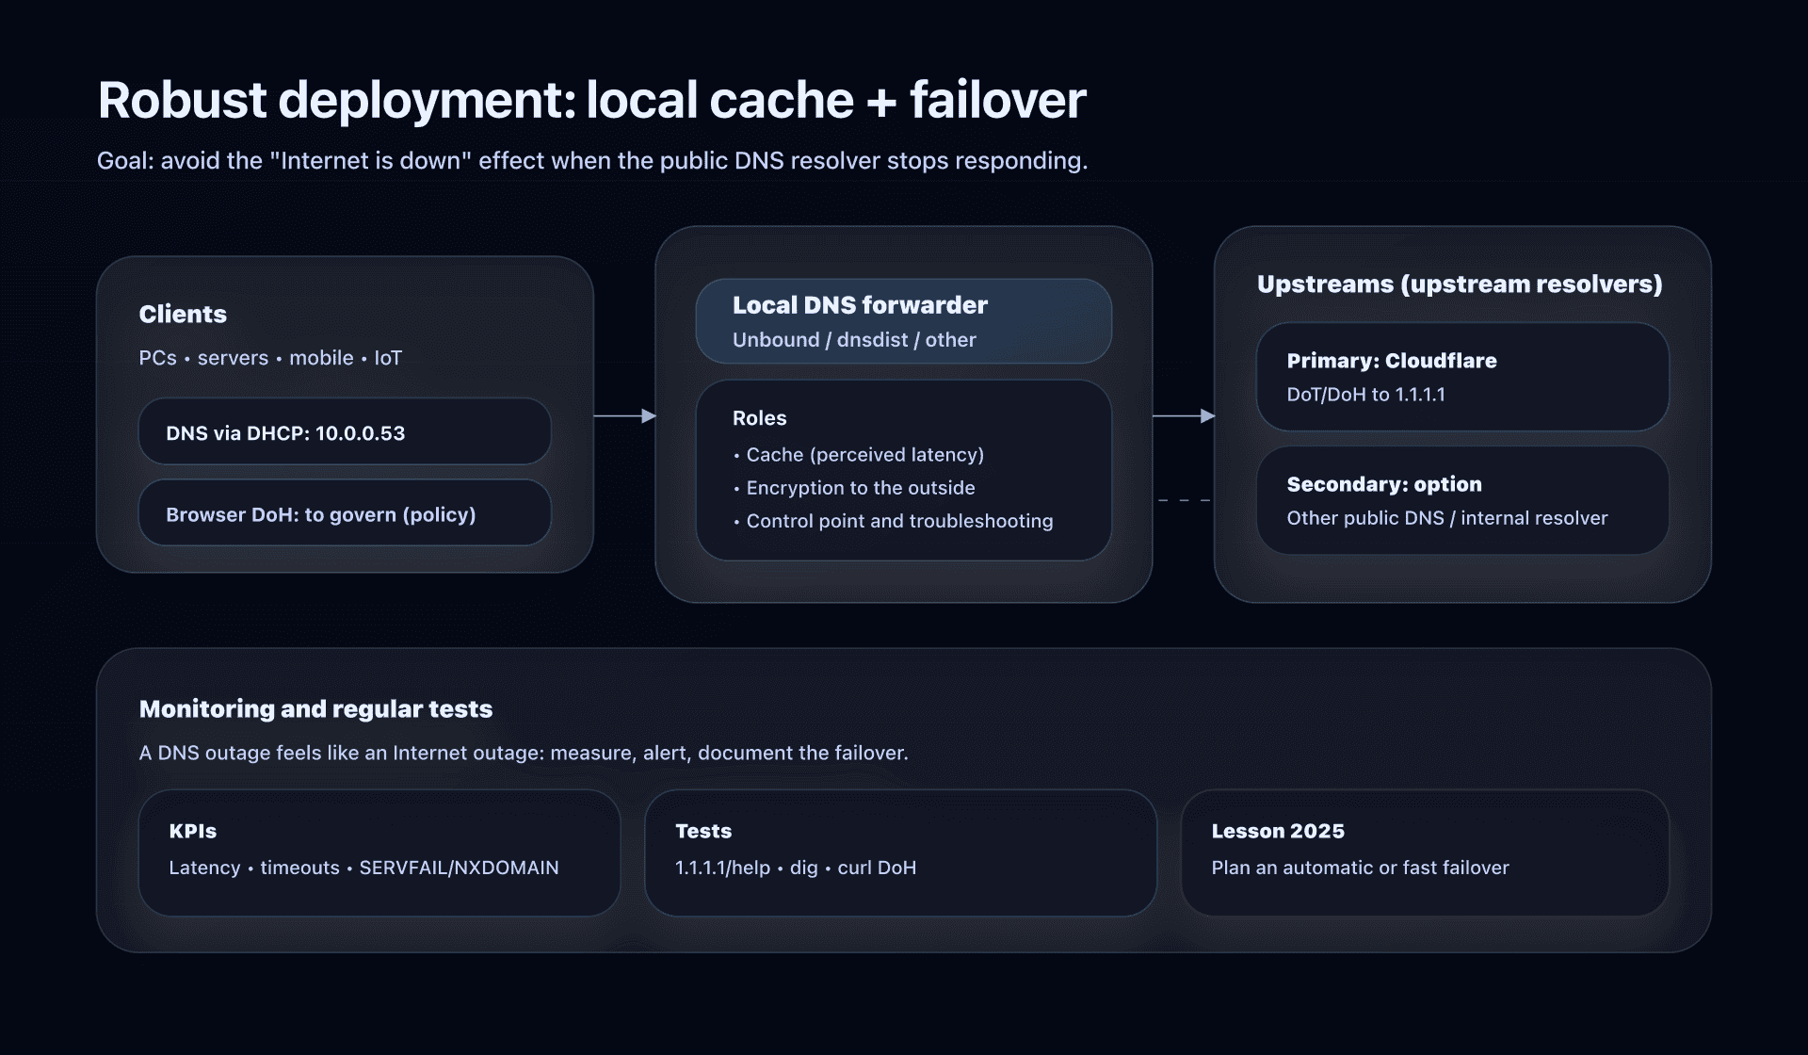Click the Browser DoH: to govern (policy) card

tap(344, 513)
